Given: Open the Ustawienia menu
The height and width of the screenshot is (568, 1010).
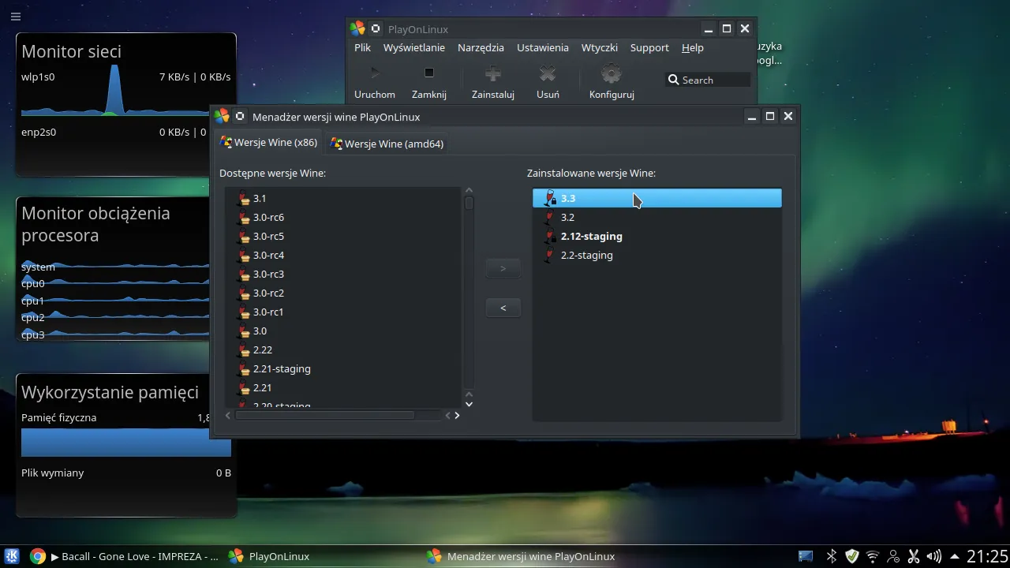Looking at the screenshot, I should coord(543,47).
